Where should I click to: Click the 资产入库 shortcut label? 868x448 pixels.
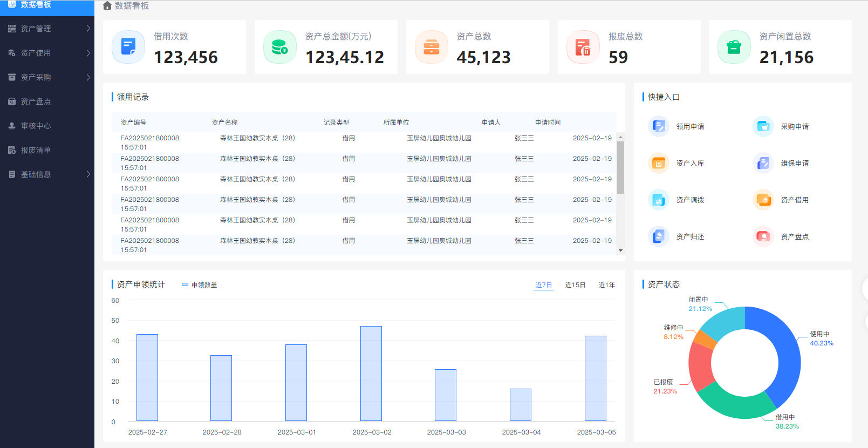(690, 163)
